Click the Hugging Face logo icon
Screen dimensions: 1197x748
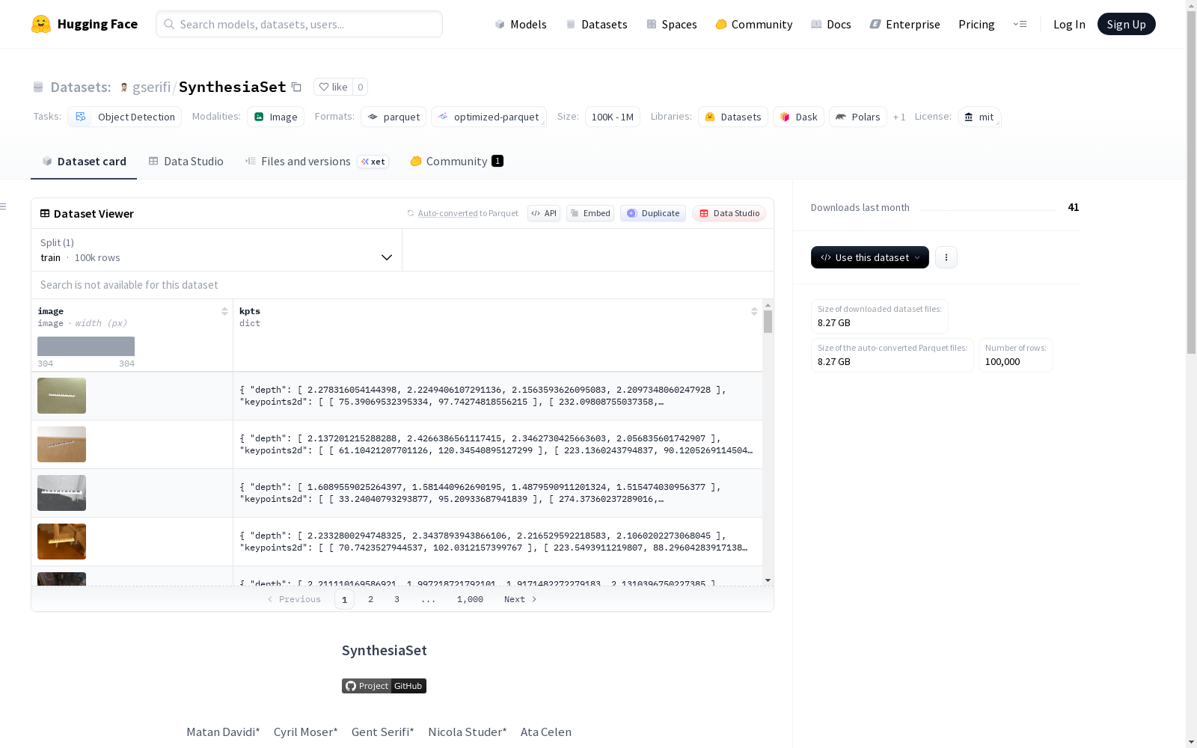pos(41,24)
